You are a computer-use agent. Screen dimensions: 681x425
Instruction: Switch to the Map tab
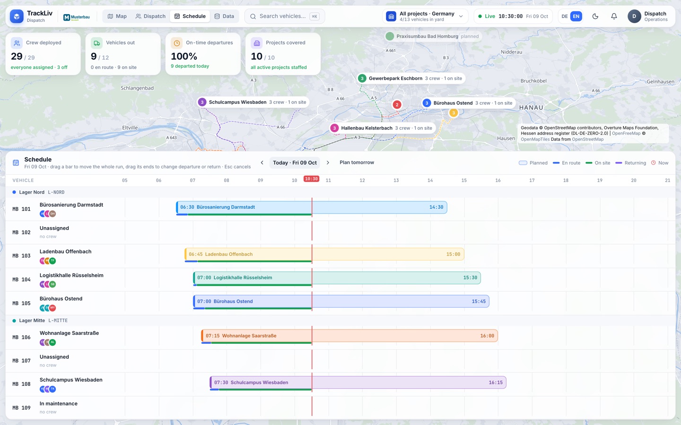[x=117, y=16]
